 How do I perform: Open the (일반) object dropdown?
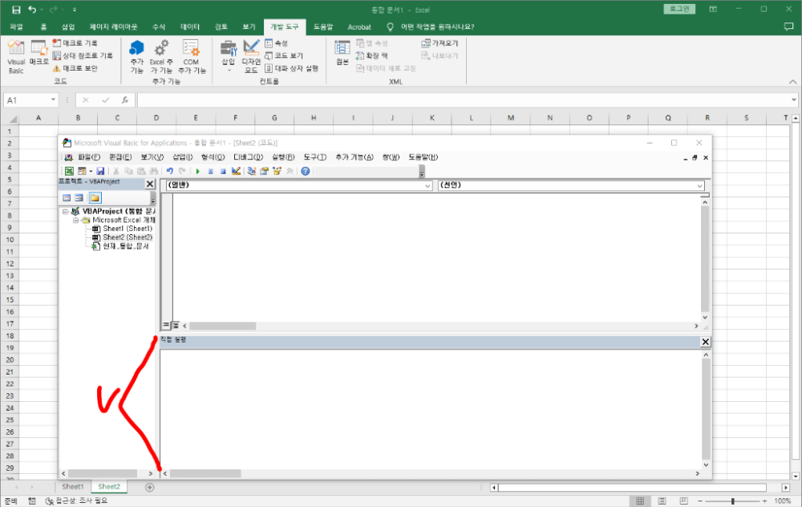click(427, 185)
